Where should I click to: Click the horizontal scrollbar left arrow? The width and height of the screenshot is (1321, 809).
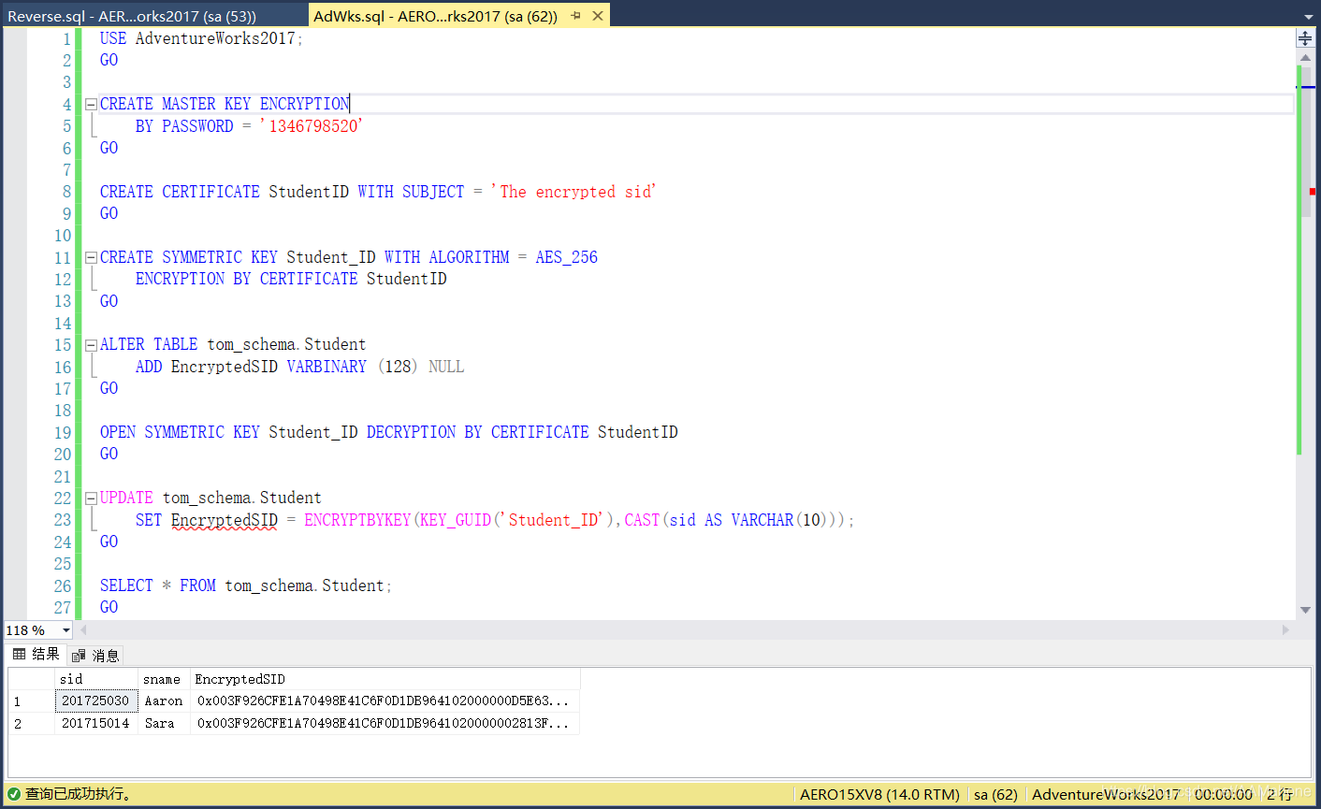coord(83,630)
